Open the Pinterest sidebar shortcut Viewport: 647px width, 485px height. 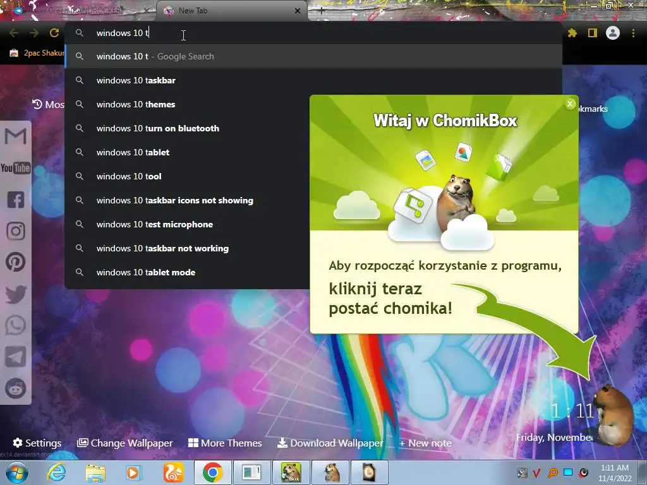16,262
